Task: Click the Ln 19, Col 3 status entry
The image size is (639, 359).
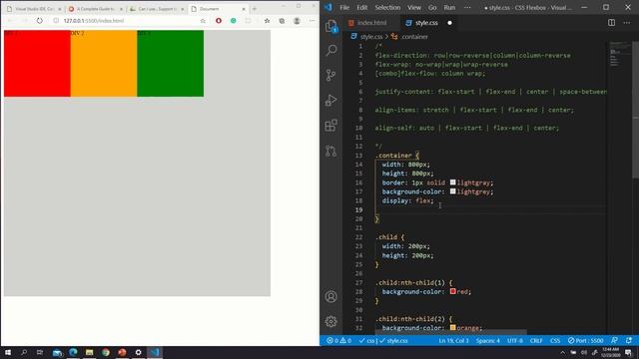Action: tap(453, 341)
